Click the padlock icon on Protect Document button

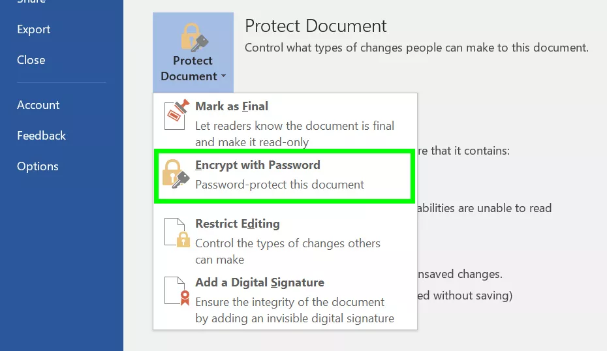pos(195,38)
